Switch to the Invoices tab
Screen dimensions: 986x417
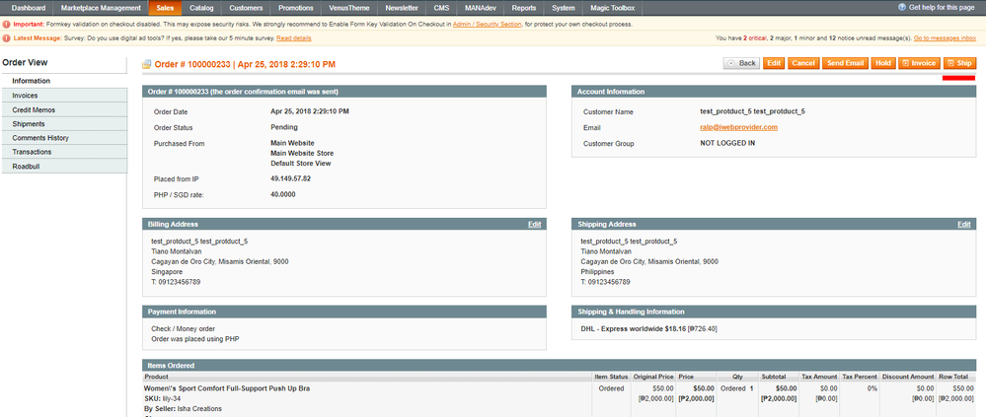26,95
